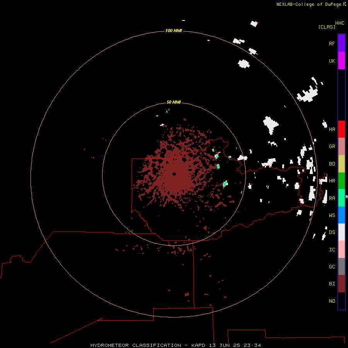This screenshot has height=348, width=348.
Task: Click the RA light green legend swatch
Action: click(x=341, y=198)
